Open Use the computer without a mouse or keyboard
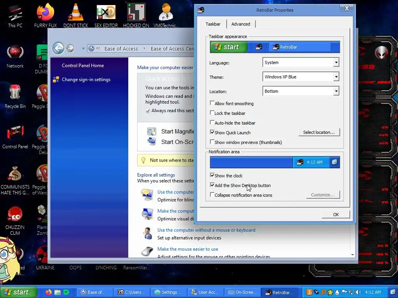The image size is (398, 298). pos(206,230)
